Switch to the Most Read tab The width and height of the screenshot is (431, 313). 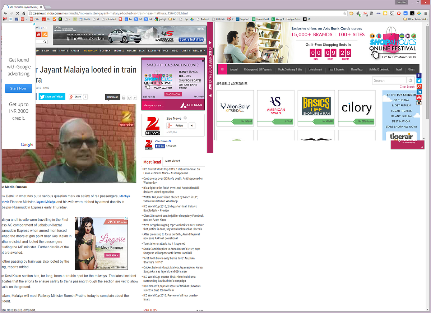point(152,162)
